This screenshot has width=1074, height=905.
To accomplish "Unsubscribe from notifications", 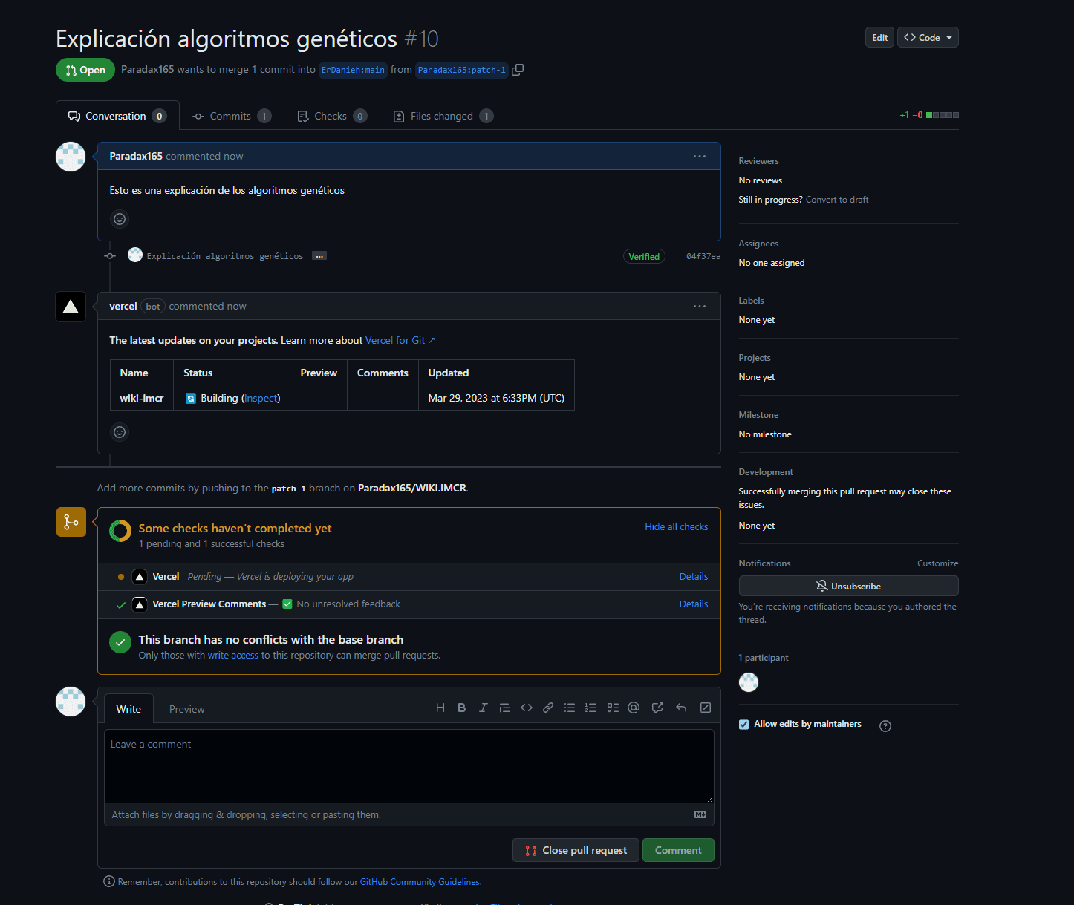I will 848,587.
